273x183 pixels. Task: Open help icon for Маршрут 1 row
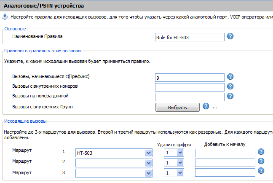[261, 152]
